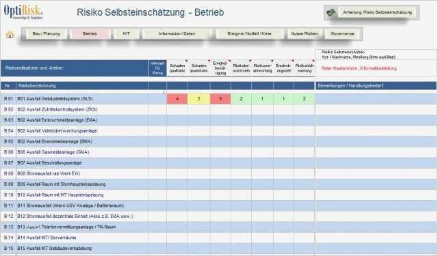
Task: Open the Nutzer Risiken tab
Action: [304, 33]
